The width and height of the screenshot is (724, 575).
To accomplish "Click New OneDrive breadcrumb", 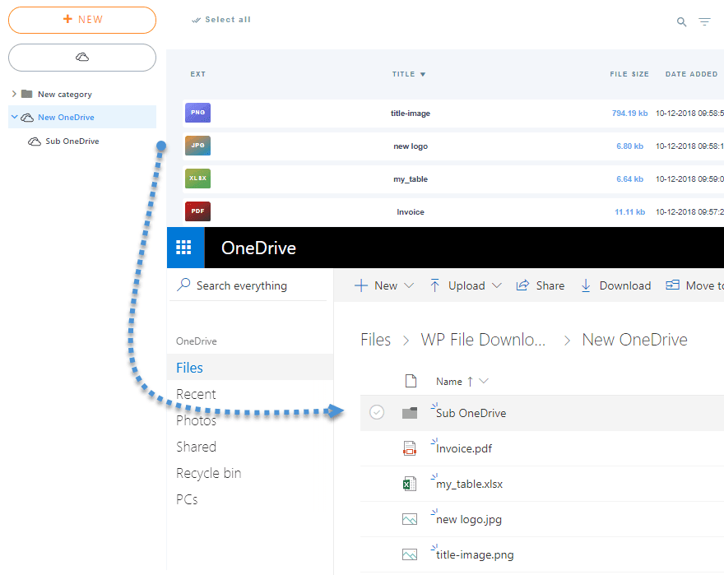I will point(634,340).
